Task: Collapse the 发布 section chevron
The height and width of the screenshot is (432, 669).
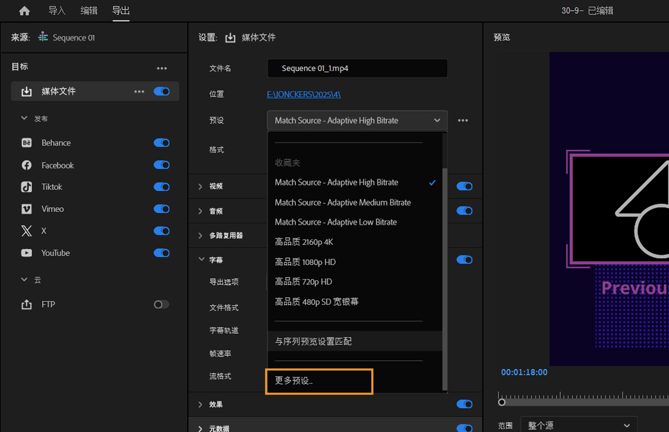Action: [x=24, y=118]
